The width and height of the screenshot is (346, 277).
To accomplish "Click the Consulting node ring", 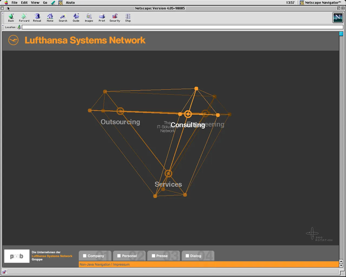I will [x=188, y=114].
